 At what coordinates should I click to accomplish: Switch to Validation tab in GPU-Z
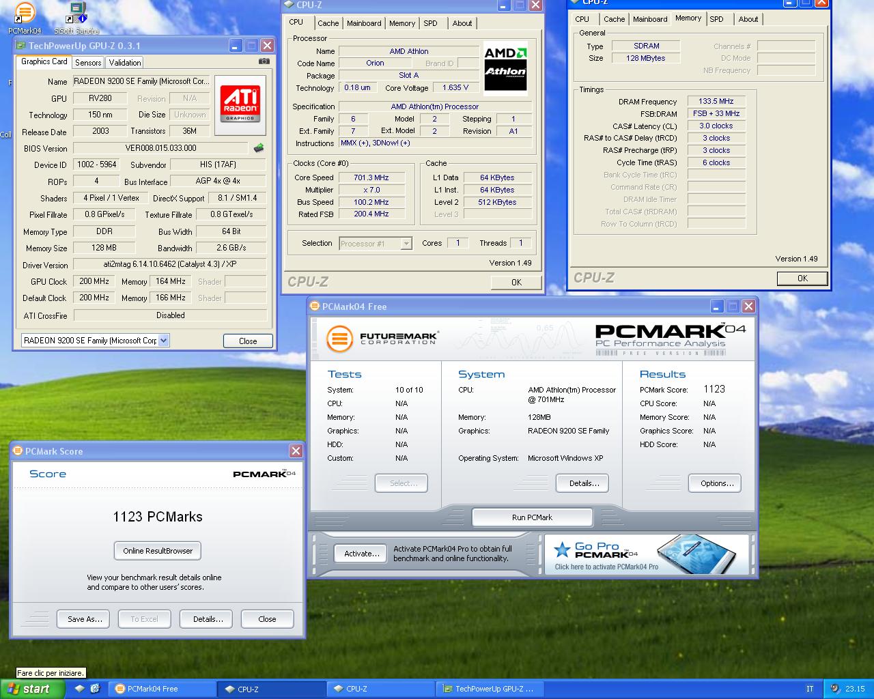click(125, 62)
